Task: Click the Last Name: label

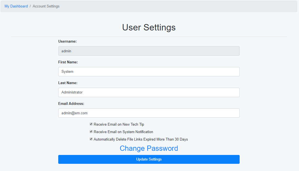Action: pyautogui.click(x=68, y=83)
